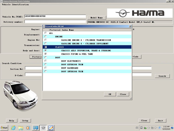Click the Action Center flag tray icon
174x131 pixels.
coord(156,128)
